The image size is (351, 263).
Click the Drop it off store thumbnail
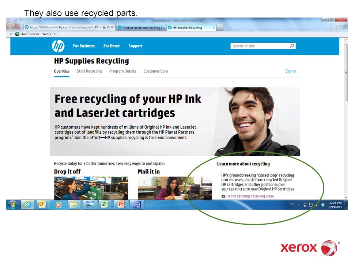pos(91,188)
